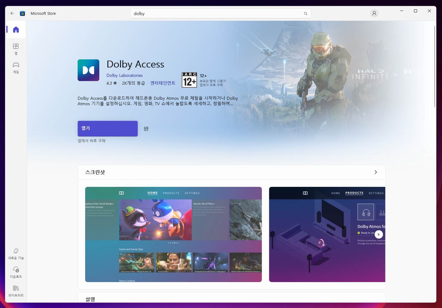Click the Dolby Access app icon

click(x=88, y=70)
